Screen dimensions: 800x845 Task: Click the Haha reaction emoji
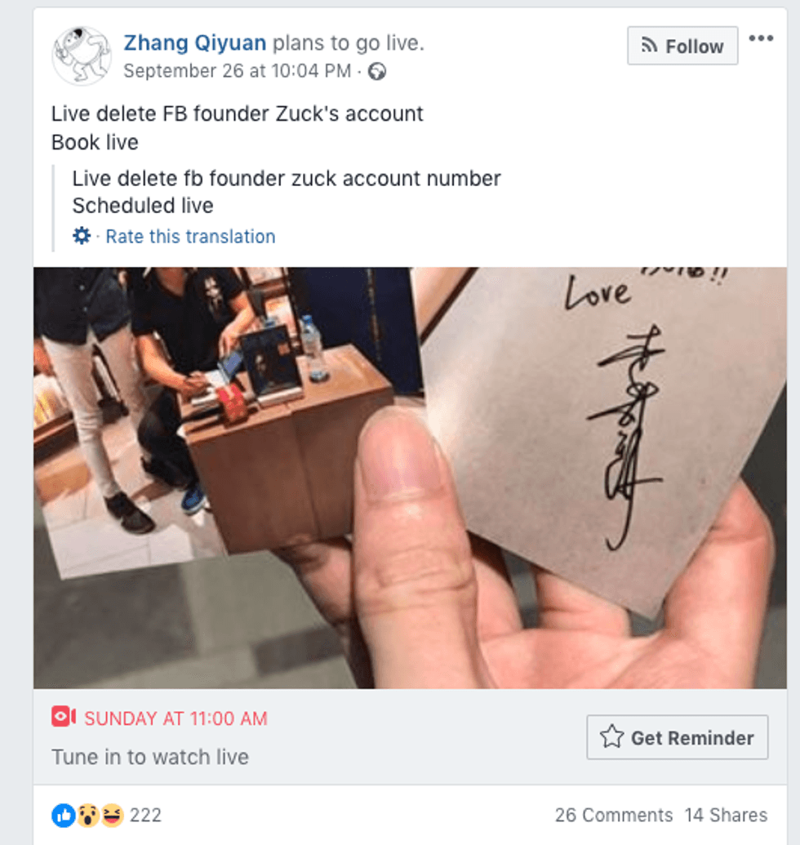click(112, 816)
